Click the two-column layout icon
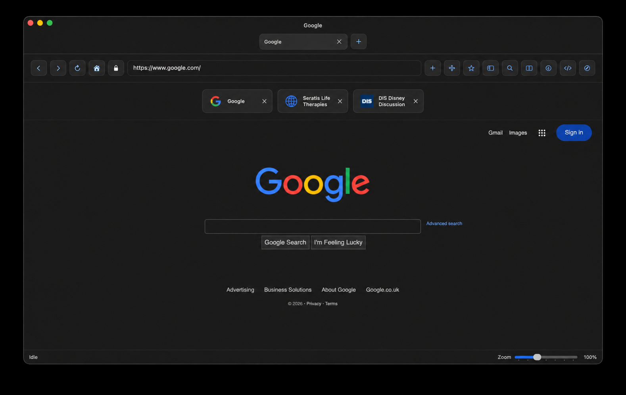This screenshot has width=626, height=395. pos(529,68)
